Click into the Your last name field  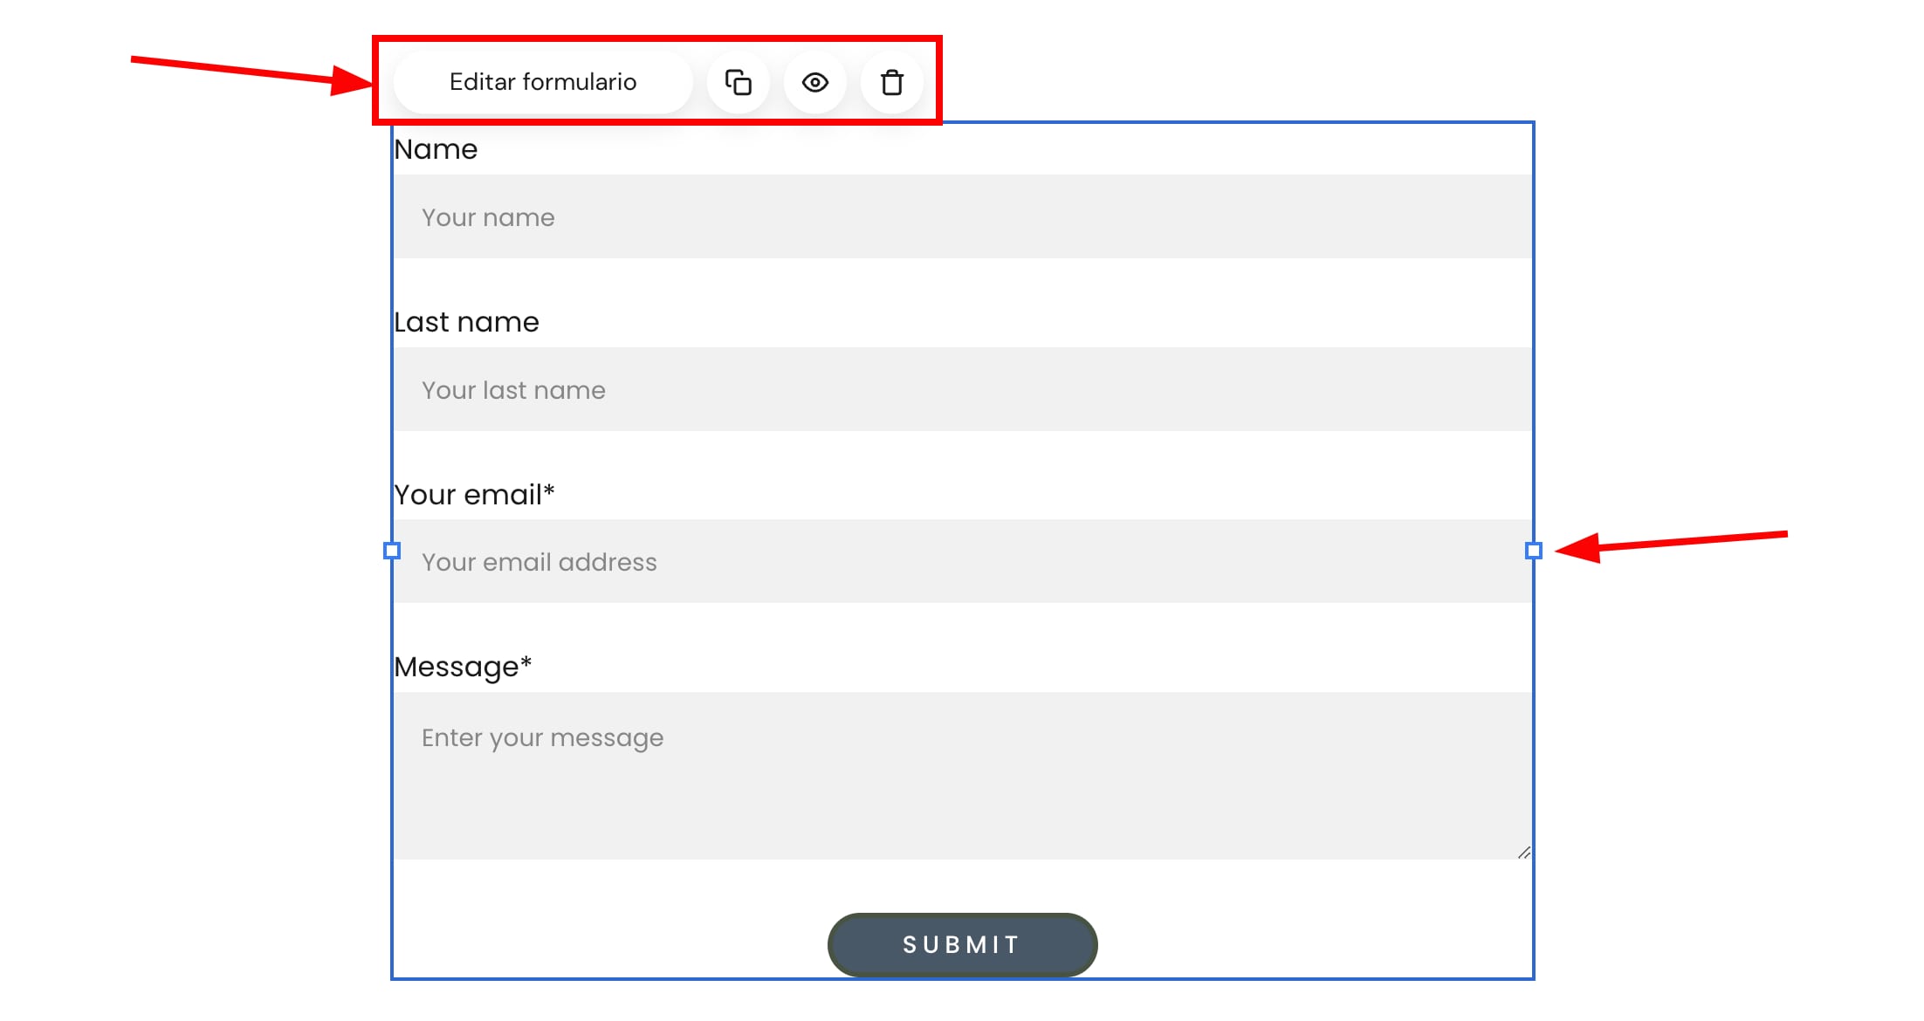click(962, 389)
